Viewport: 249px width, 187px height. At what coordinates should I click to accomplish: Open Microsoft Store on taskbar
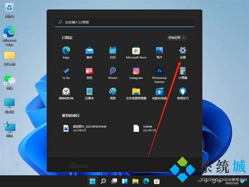coord(157,181)
